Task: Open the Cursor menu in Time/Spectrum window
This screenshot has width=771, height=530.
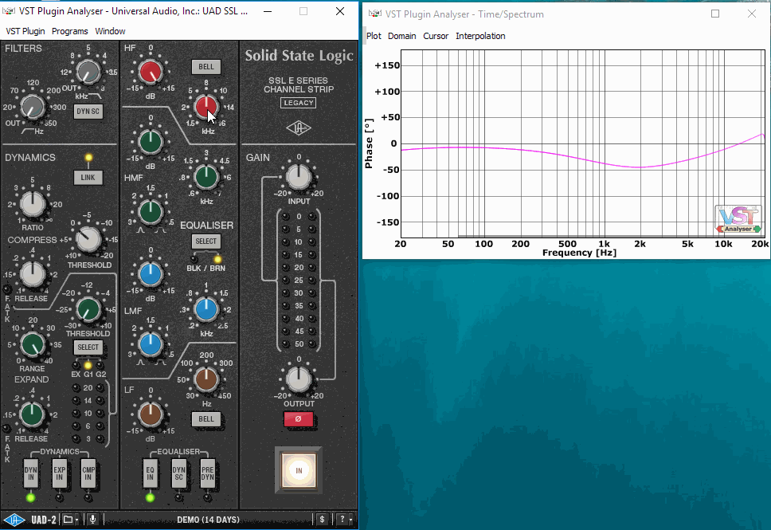Action: [436, 36]
